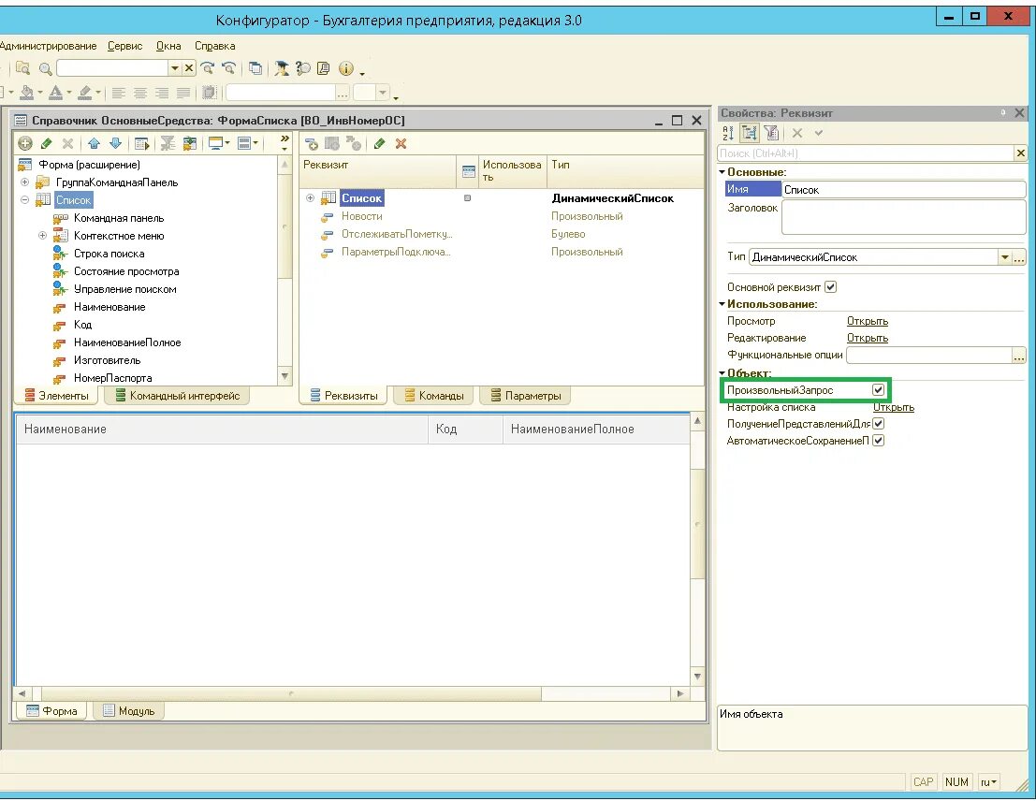Click the text color A icon
Viewport: 1036px width, 801px height.
point(55,93)
